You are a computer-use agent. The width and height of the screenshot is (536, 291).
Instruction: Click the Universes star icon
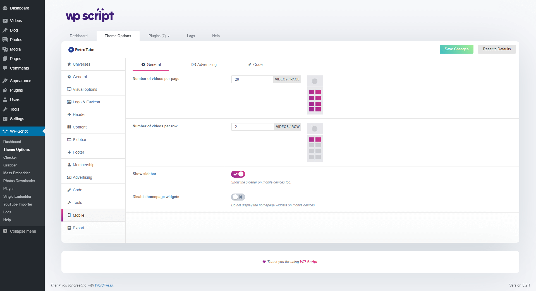(x=69, y=64)
